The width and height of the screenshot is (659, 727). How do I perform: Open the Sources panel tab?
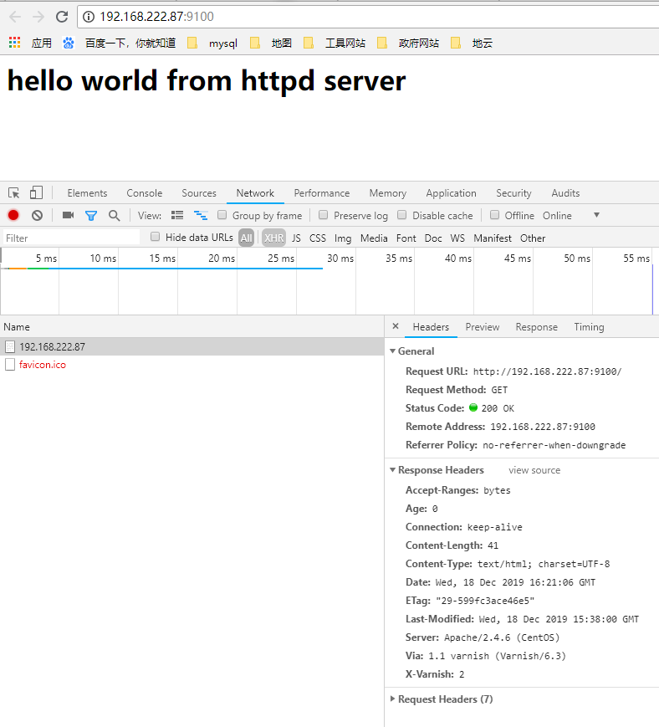[x=199, y=193]
